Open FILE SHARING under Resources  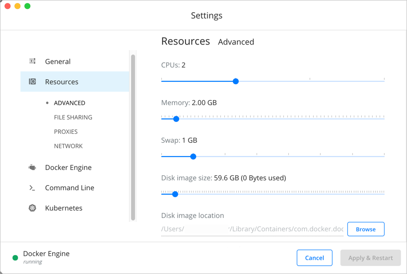point(73,117)
